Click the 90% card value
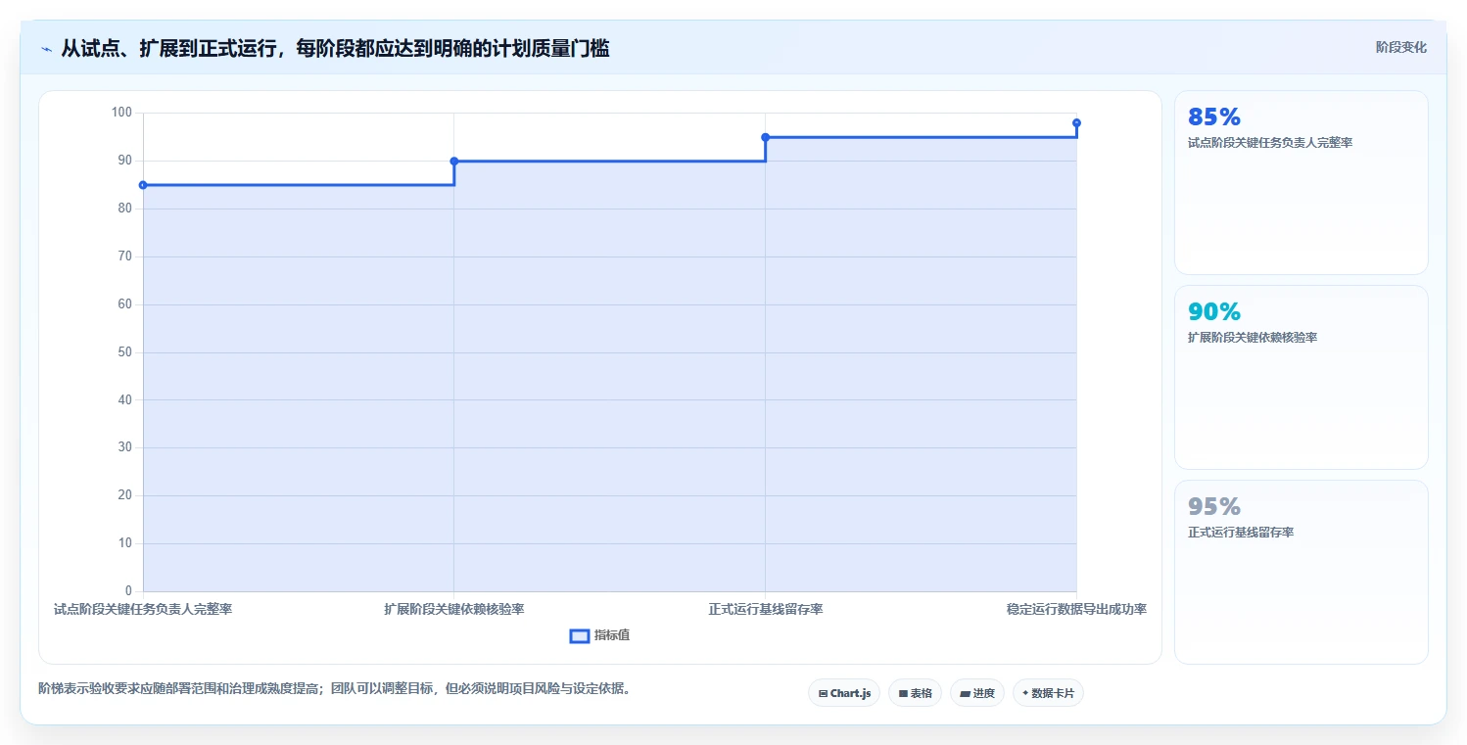This screenshot has height=745, width=1467. [1214, 311]
